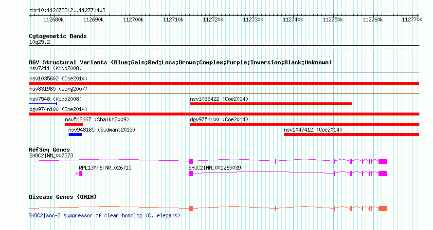Image resolution: width=433 pixels, height=230 pixels.
Task: Click the last large exon of SHOC2 NM_001269039
Action: [x=383, y=173]
